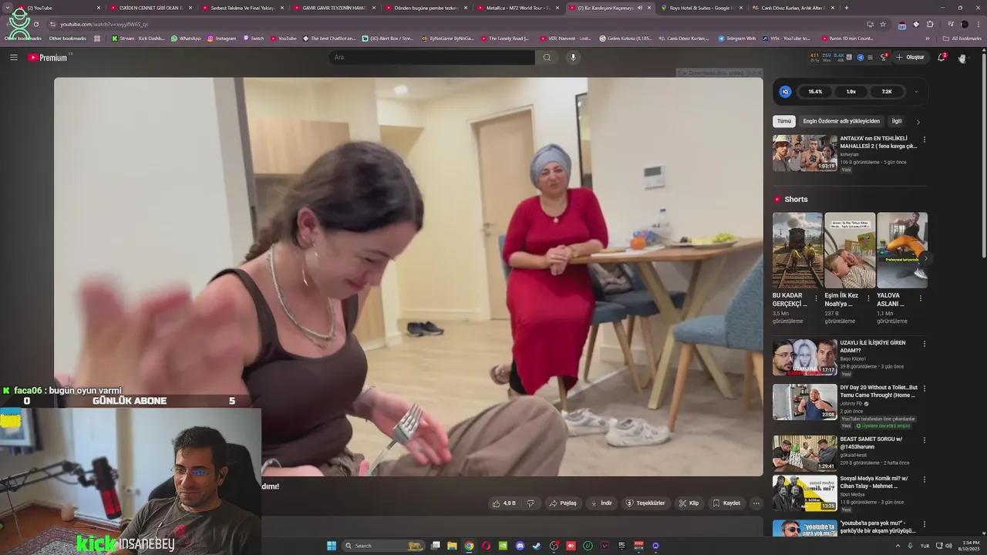Open ANTALYA'nın EN TEHLİKELİ MAHALLESİ thumbnail
Screen dimensions: 987x555
pos(804,153)
